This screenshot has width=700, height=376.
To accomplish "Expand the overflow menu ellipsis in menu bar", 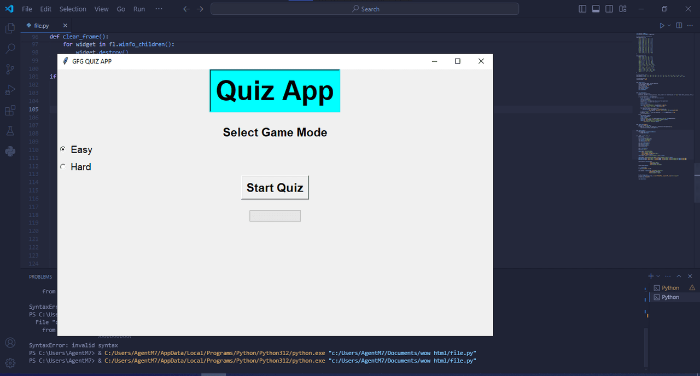I will (x=159, y=9).
